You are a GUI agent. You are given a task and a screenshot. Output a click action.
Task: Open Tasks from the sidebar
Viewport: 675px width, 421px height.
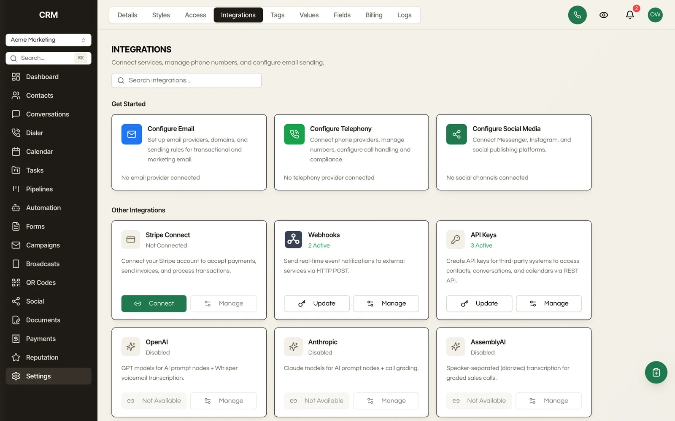click(x=49, y=171)
